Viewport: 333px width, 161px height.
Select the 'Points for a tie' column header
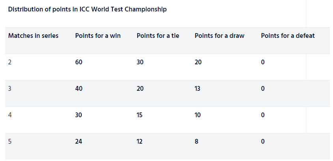click(x=158, y=36)
